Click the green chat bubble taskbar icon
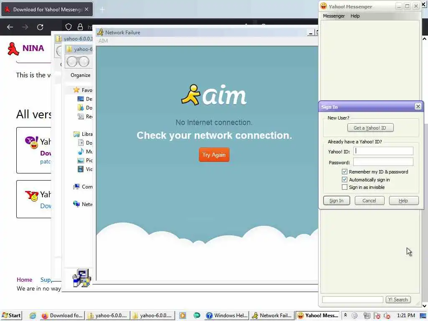The height and width of the screenshot is (321, 428). pos(197,316)
